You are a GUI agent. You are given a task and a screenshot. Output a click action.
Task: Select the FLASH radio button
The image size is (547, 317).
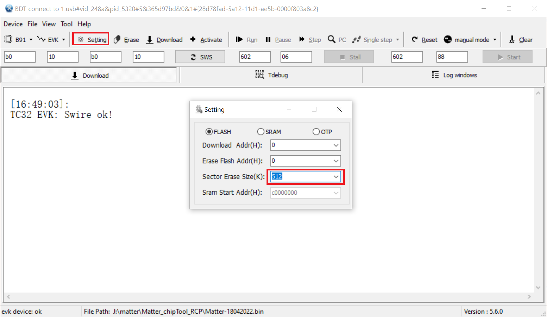(x=209, y=132)
